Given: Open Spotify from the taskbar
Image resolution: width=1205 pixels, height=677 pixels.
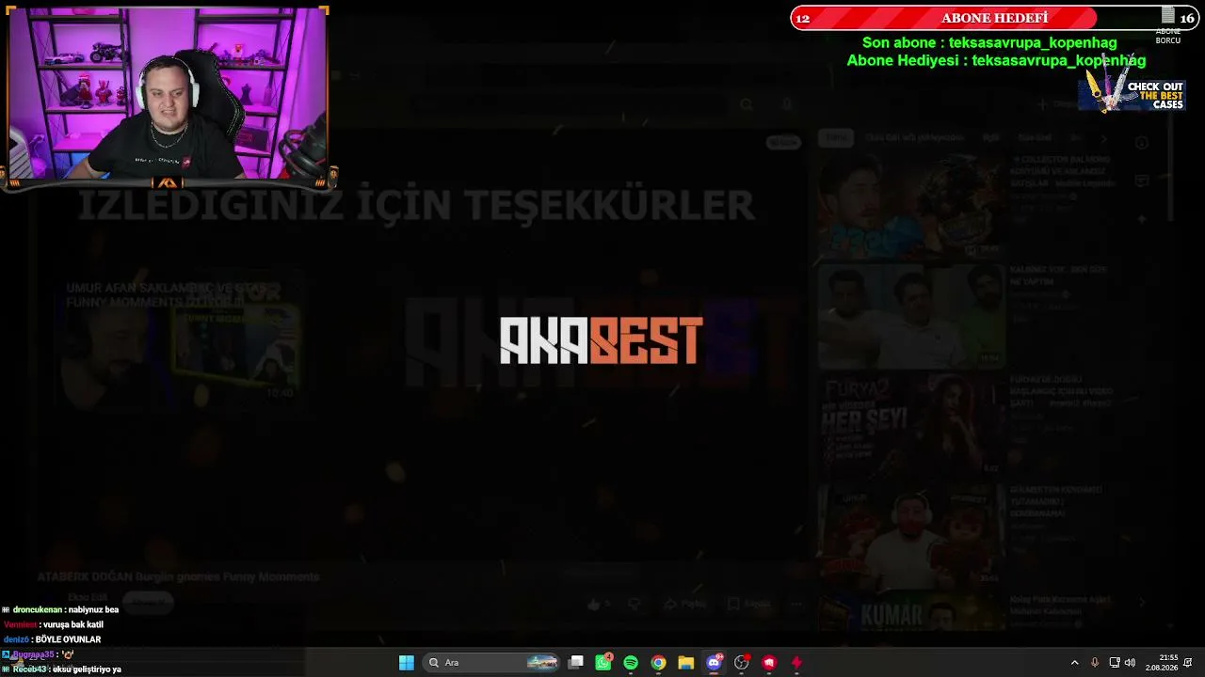Looking at the screenshot, I should [x=631, y=663].
